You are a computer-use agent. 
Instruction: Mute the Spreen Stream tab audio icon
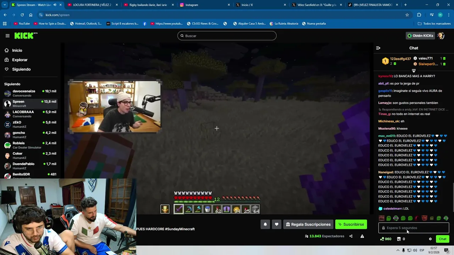(55, 5)
